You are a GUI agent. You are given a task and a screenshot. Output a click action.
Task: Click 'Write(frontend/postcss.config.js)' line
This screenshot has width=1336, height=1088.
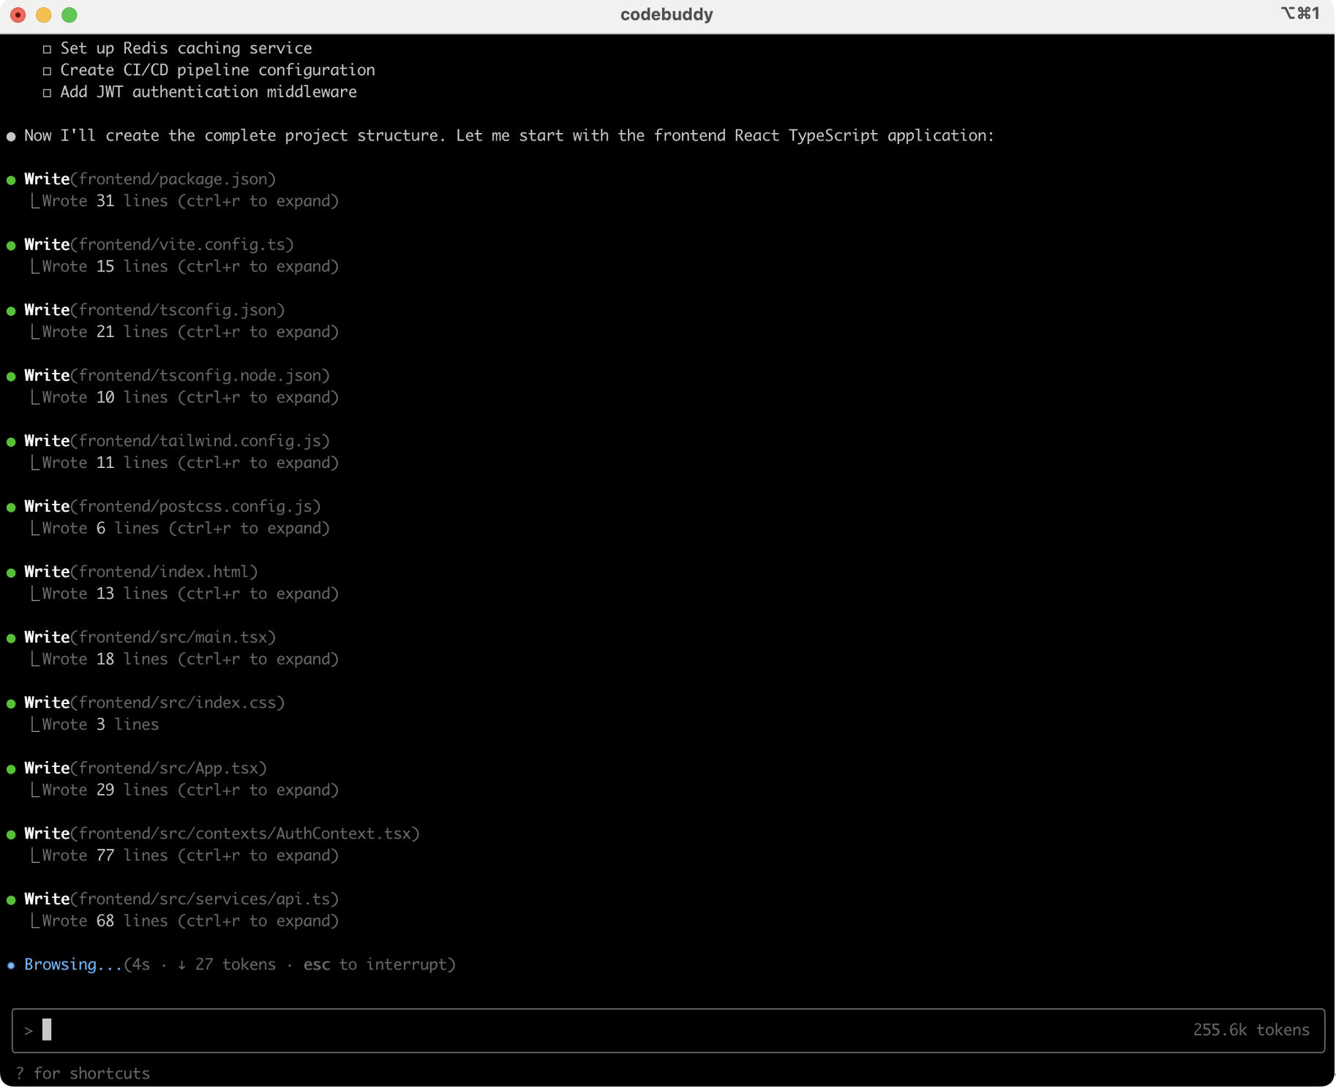pos(173,507)
